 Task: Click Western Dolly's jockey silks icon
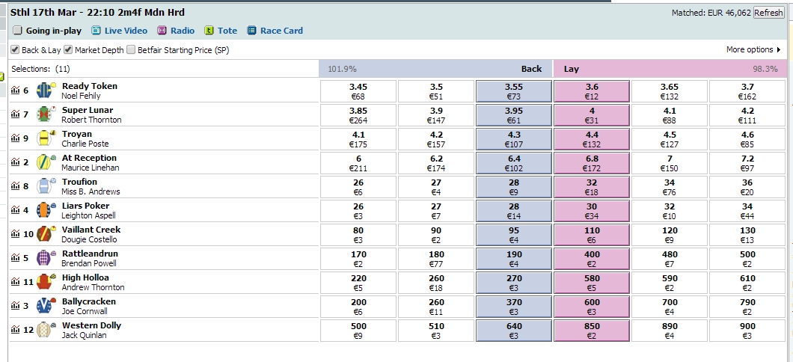pyautogui.click(x=46, y=330)
